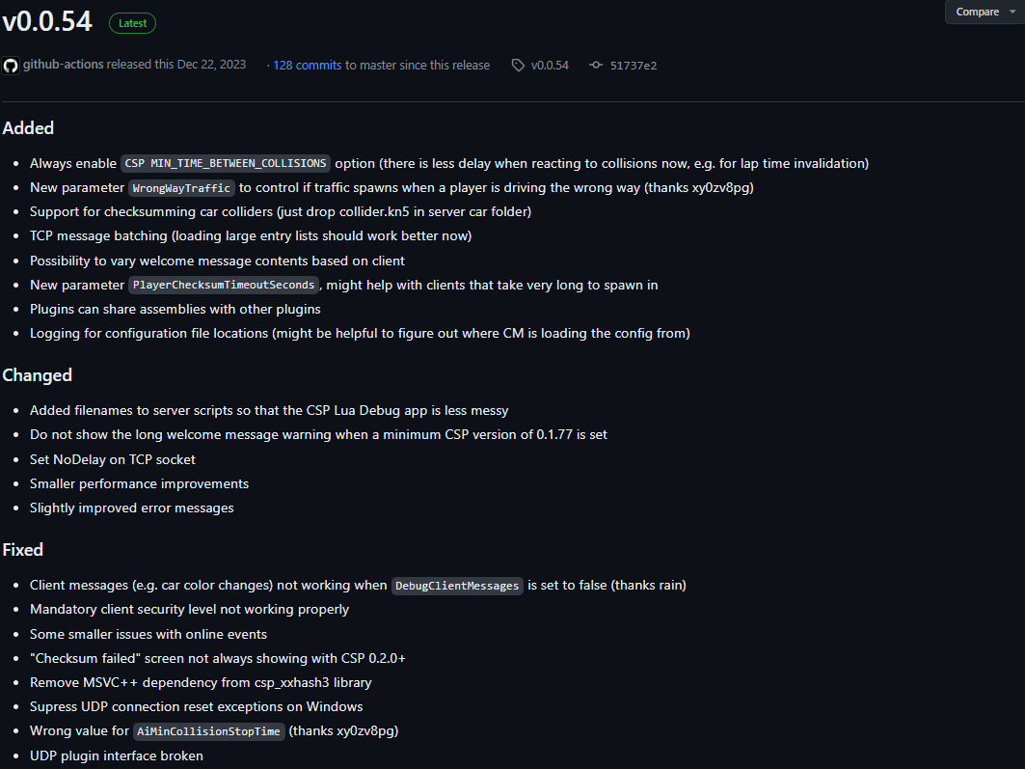Image resolution: width=1025 pixels, height=769 pixels.
Task: Click the PlayerChecksumTimeoutSeconds code label
Action: coord(224,285)
